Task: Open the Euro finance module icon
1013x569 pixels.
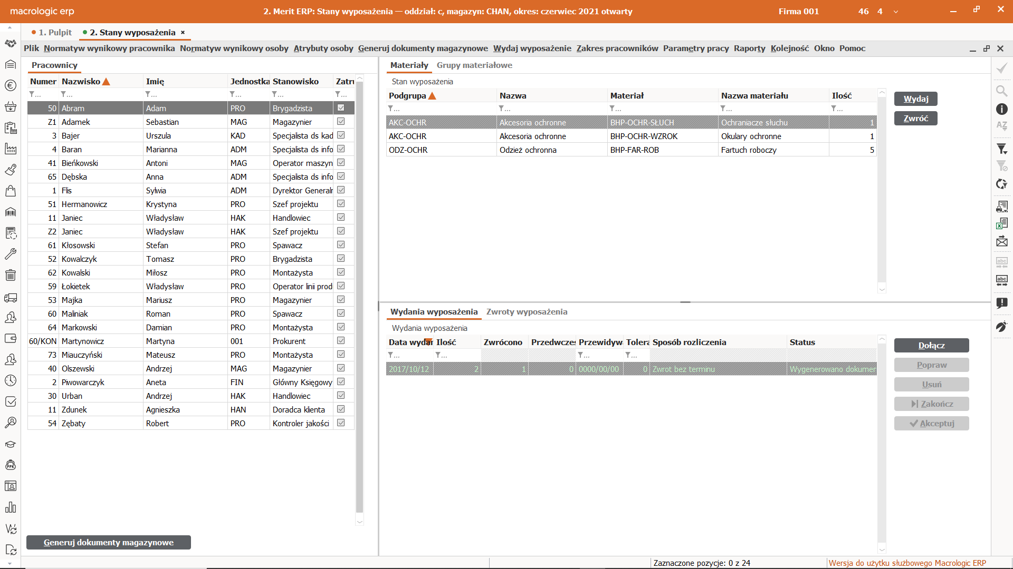Action: [x=11, y=85]
